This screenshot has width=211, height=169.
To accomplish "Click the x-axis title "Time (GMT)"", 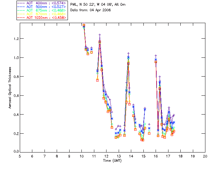I will tap(112, 161).
